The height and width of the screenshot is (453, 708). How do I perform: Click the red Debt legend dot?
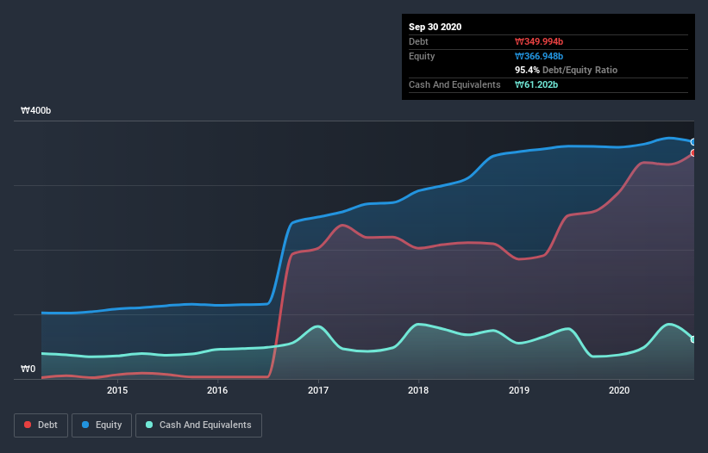[x=28, y=425]
